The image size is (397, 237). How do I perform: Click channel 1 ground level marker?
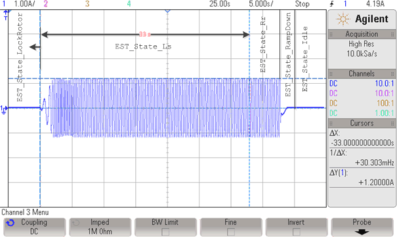pos(4,109)
